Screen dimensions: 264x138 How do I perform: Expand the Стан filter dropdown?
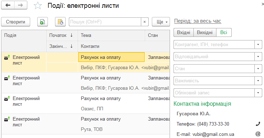258,69
